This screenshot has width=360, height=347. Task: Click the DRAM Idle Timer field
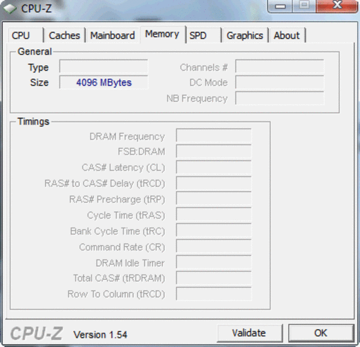tap(214, 262)
